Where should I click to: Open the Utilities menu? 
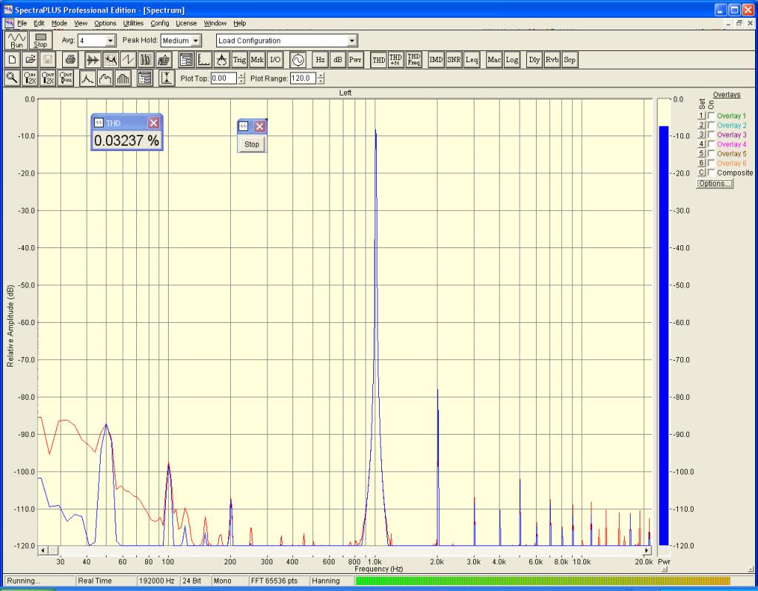pyautogui.click(x=133, y=24)
